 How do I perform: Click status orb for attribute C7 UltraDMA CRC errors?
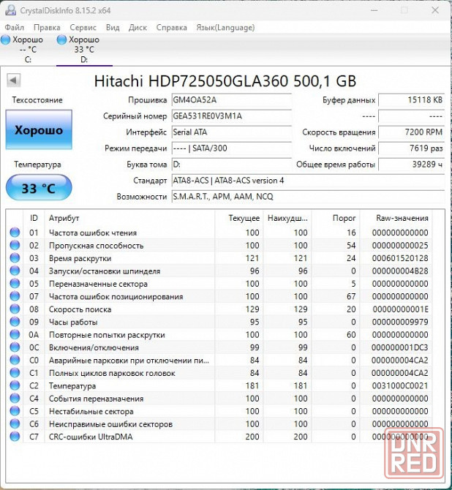click(15, 437)
